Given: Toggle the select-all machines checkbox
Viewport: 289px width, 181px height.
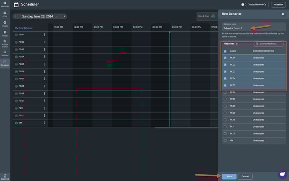Looking at the screenshot, I should 225,51.
